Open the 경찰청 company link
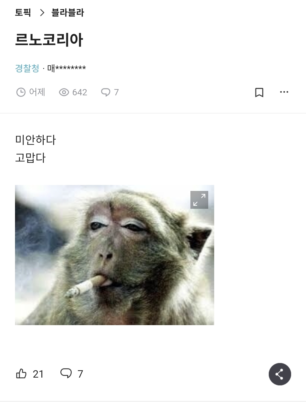306x402 pixels. 27,68
